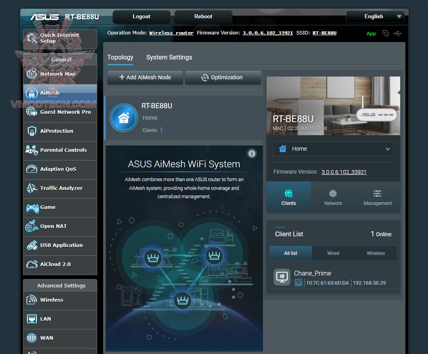
Task: Click the Logout button
Action: [x=141, y=17]
